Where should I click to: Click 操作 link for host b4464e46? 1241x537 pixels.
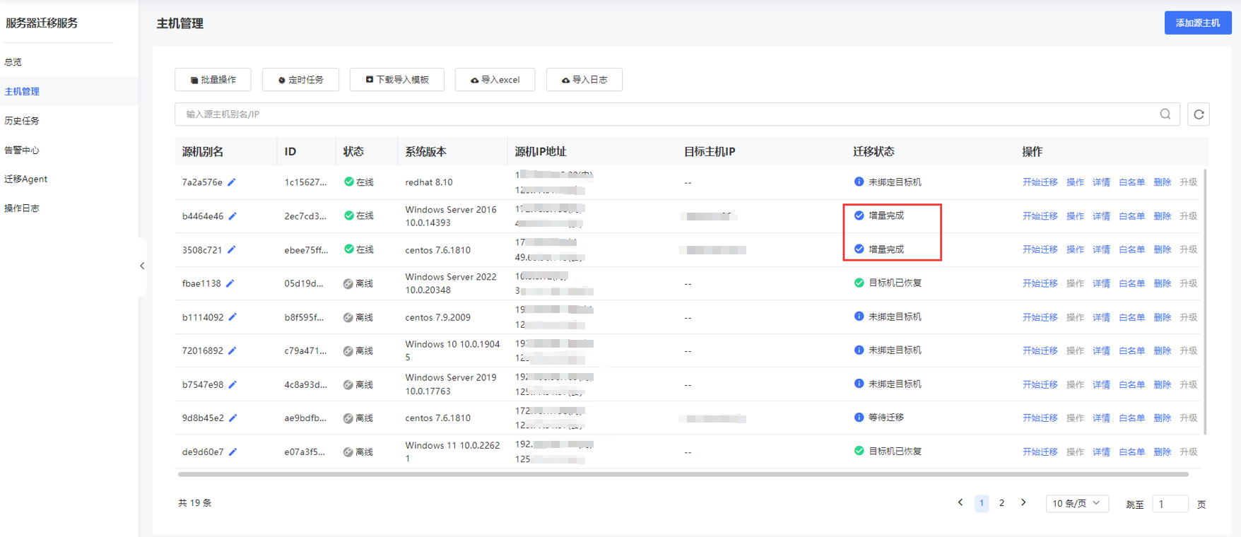[x=1075, y=216]
